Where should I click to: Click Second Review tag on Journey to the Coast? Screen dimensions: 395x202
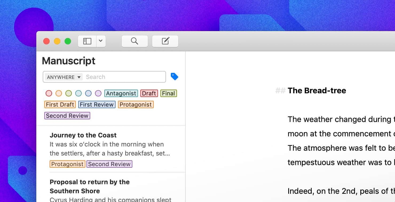109,164
